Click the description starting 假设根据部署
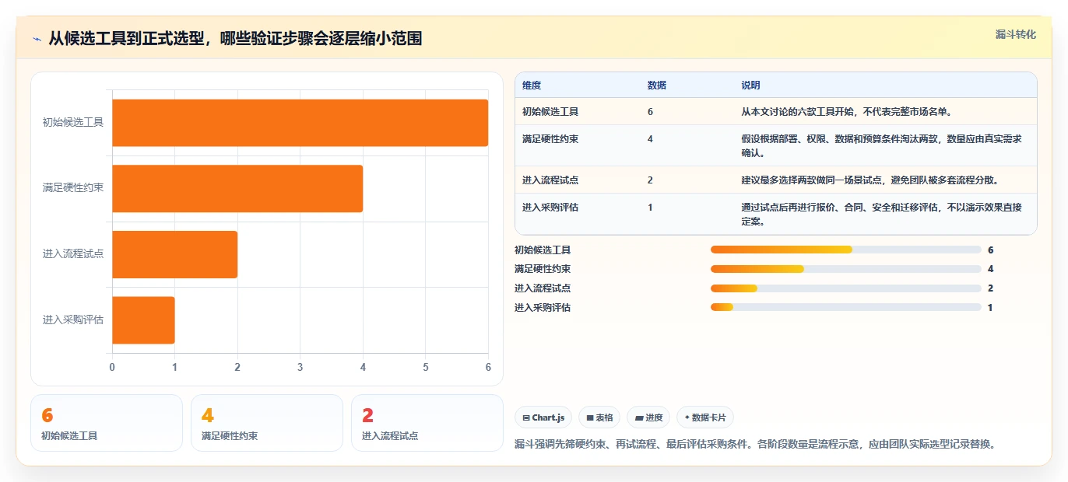Screen dimensions: 1068x482 click(881, 145)
